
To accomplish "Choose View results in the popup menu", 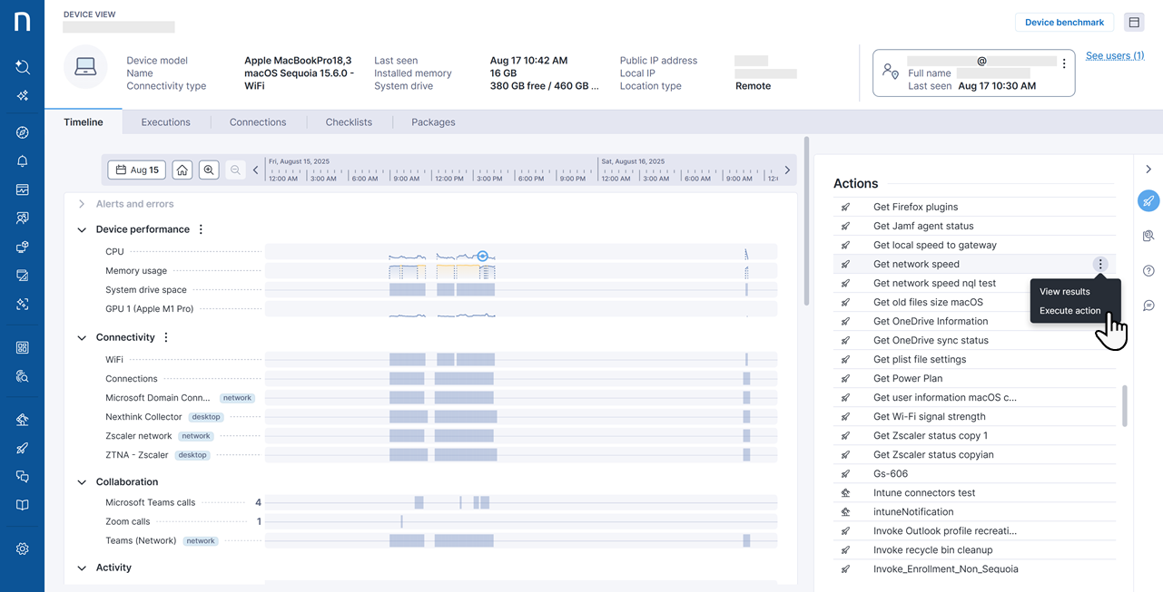I will tap(1064, 292).
